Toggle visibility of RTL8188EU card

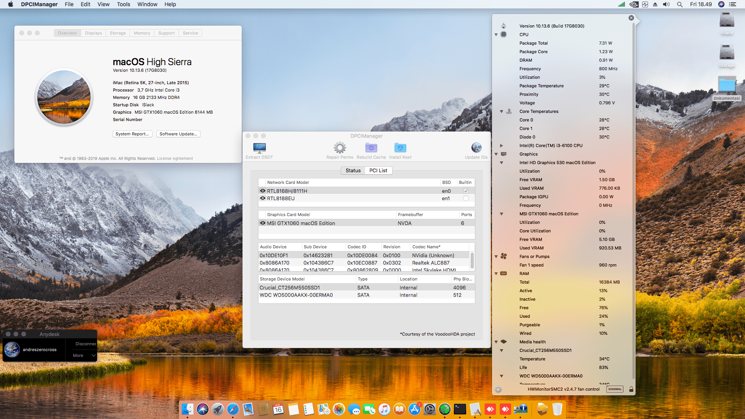pos(262,198)
